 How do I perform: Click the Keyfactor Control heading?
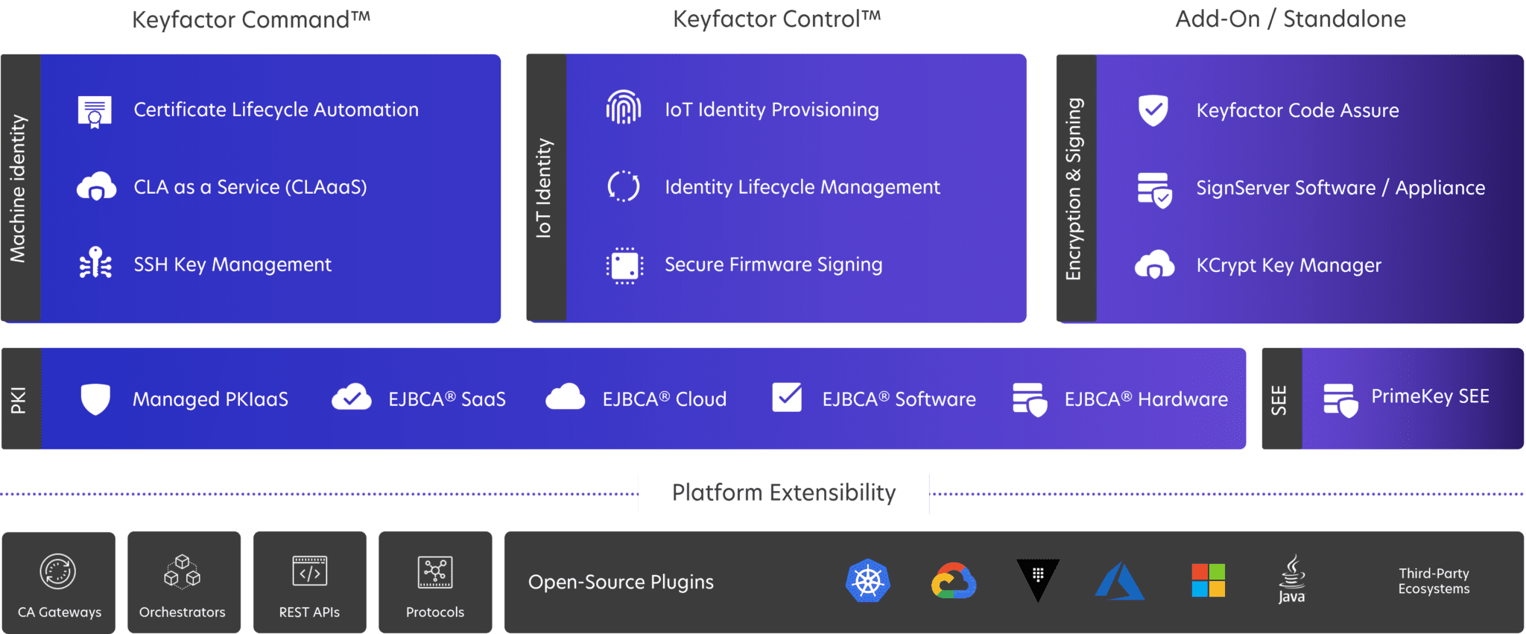[x=777, y=19]
